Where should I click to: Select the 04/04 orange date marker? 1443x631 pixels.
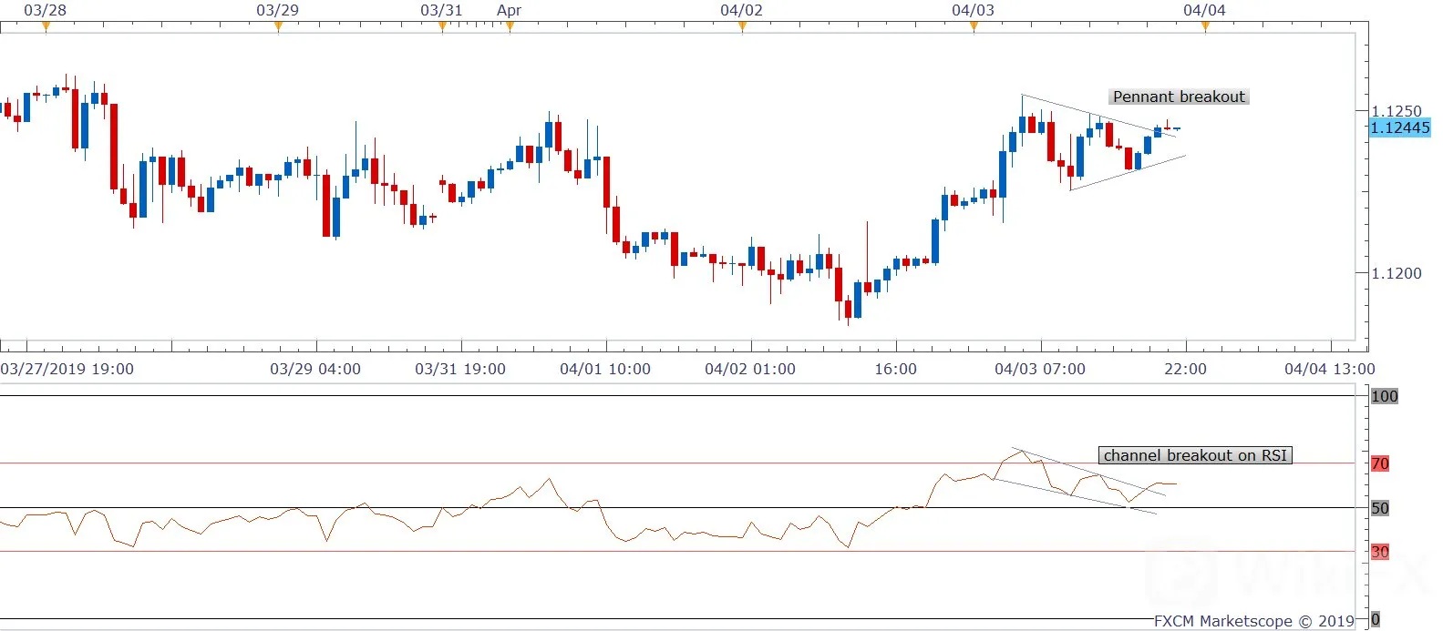point(1205,26)
